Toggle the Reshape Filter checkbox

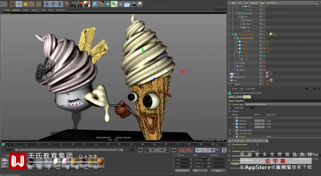[x=229, y=130]
